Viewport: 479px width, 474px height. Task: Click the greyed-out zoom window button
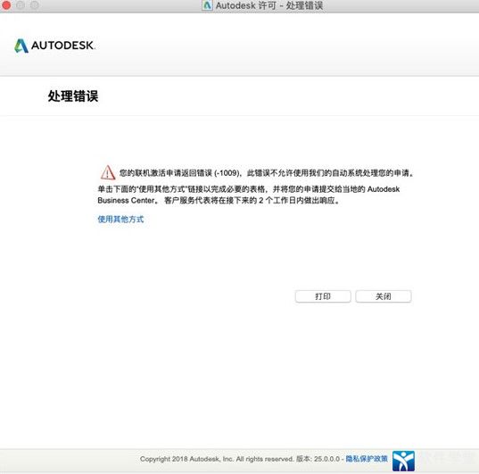35,5
